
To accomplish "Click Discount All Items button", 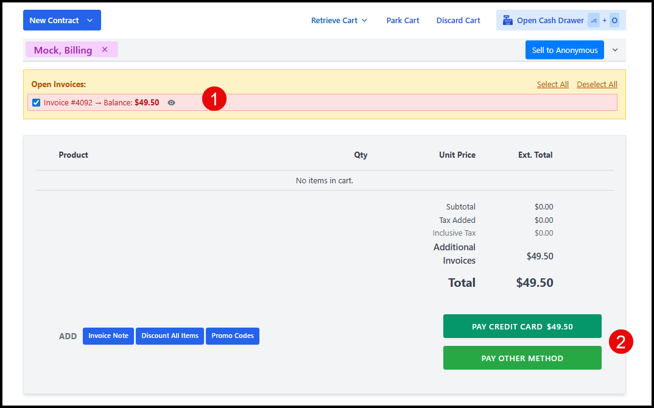I will pos(170,336).
